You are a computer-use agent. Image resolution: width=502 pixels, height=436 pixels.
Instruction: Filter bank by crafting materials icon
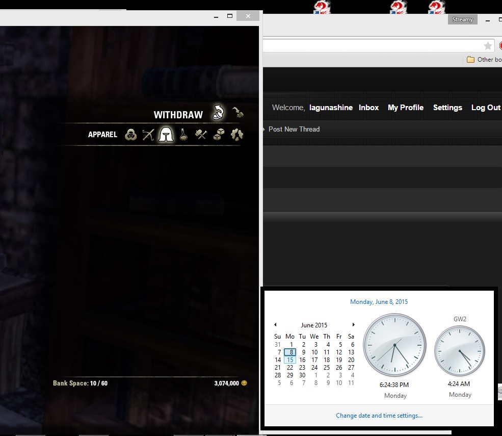click(x=201, y=135)
